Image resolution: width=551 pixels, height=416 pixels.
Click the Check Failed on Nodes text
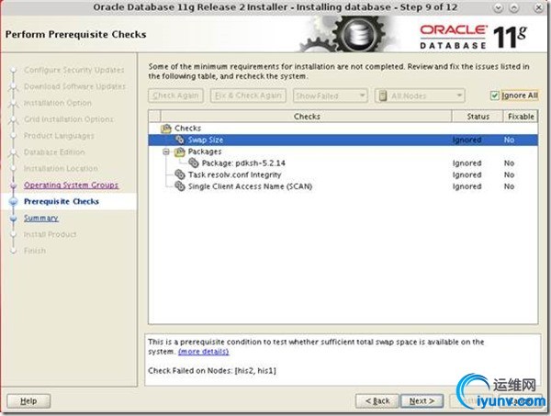click(x=212, y=371)
